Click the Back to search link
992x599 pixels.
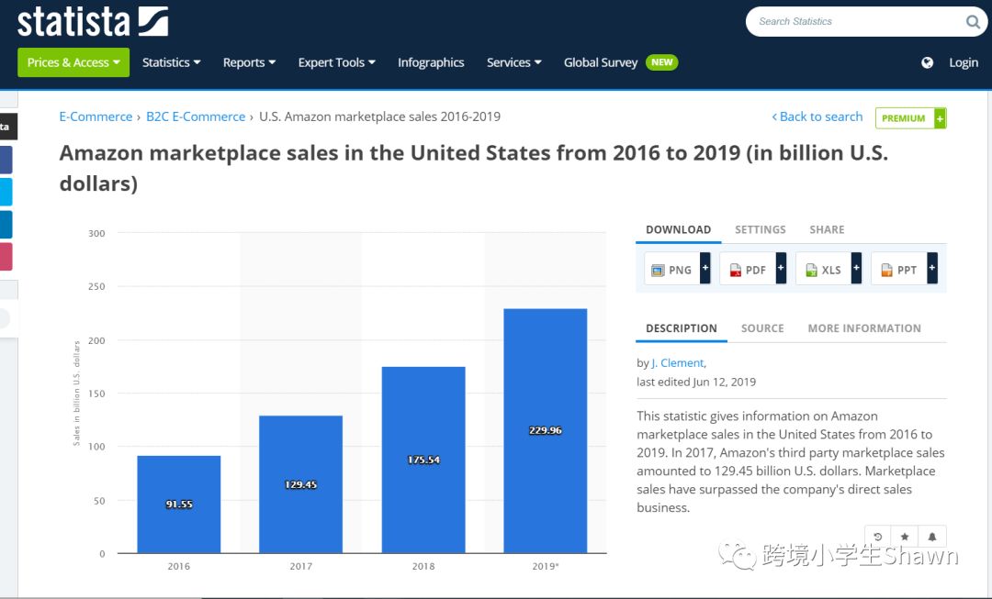(x=817, y=116)
